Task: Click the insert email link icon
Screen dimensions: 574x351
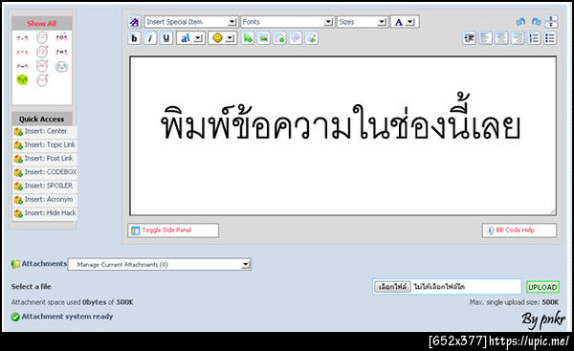Action: 279,38
